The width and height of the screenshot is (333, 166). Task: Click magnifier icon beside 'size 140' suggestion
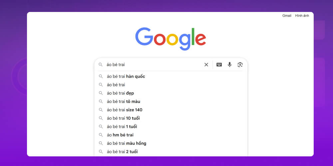(101, 110)
